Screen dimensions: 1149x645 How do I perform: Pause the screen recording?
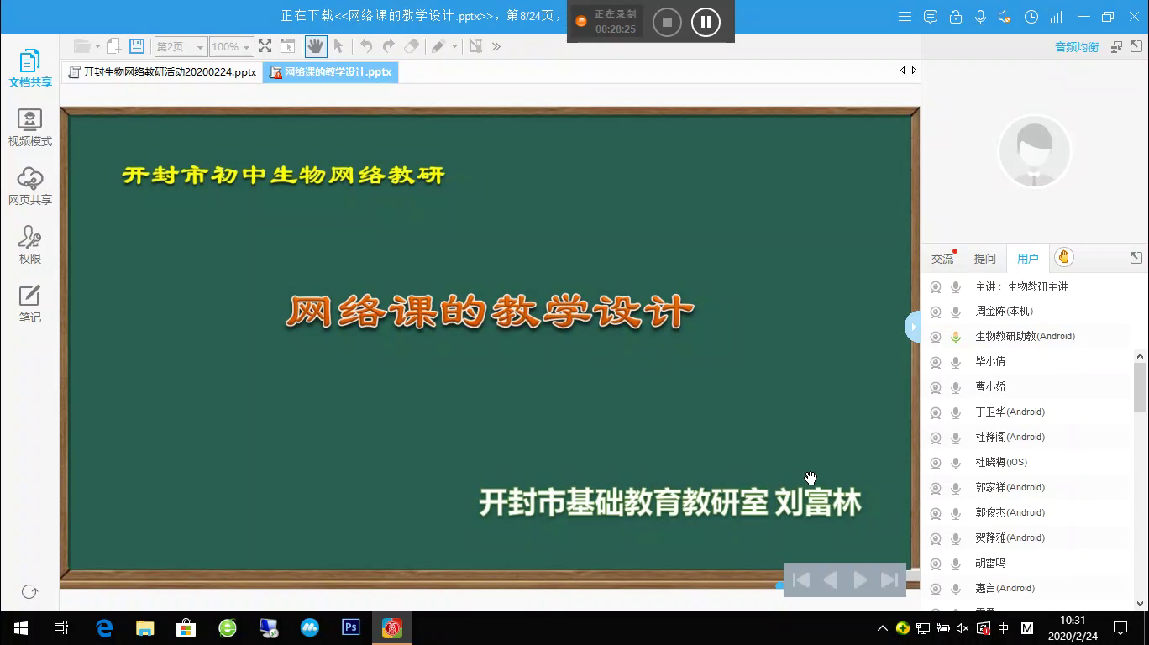tap(706, 22)
